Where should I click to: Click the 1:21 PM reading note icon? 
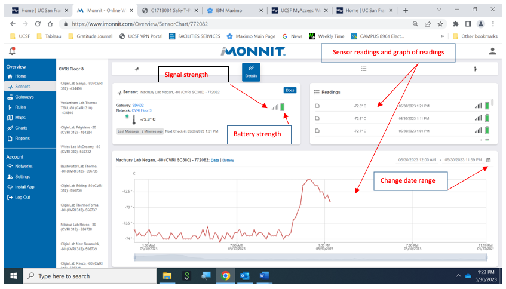[x=317, y=106]
